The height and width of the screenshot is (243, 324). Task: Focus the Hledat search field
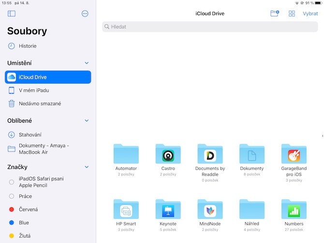pos(210,27)
